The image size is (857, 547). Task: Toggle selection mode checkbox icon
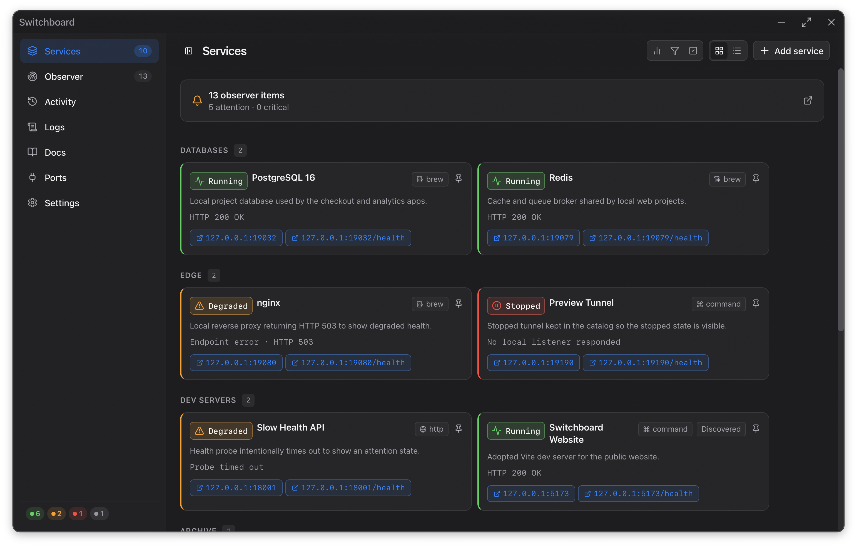pyautogui.click(x=693, y=51)
